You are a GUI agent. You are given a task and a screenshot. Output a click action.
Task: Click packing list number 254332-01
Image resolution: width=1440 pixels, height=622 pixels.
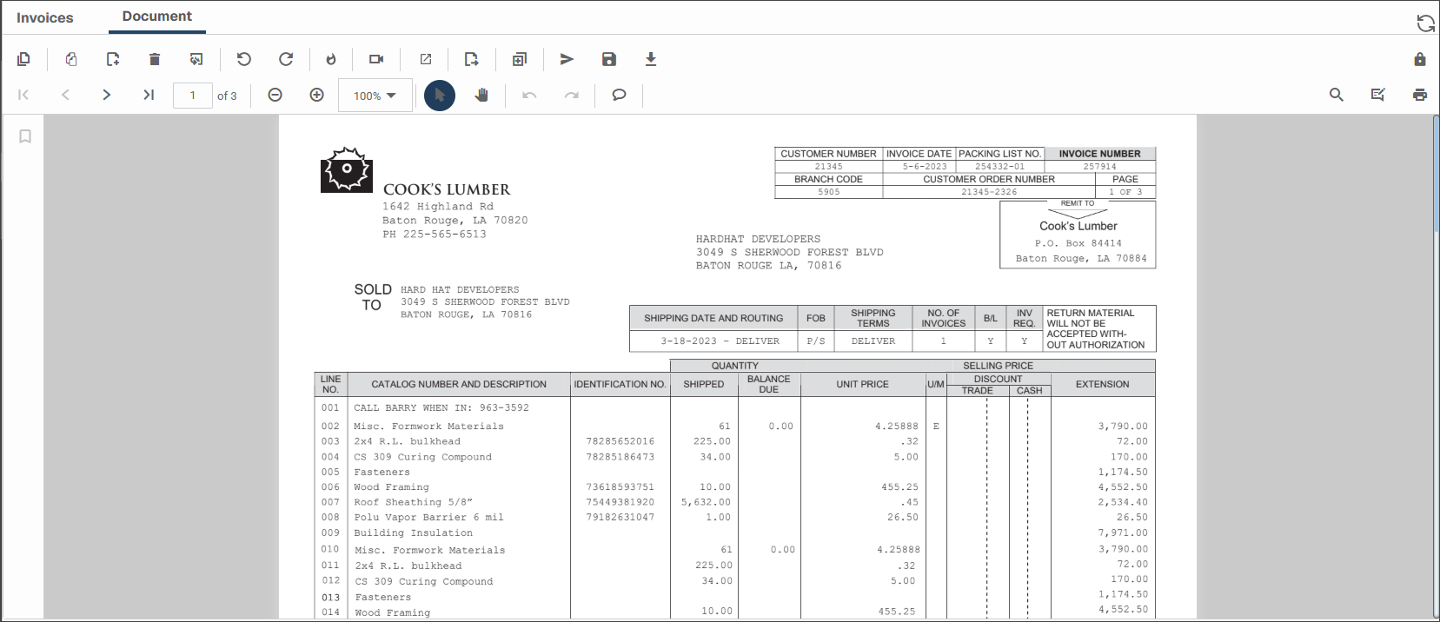point(999,167)
